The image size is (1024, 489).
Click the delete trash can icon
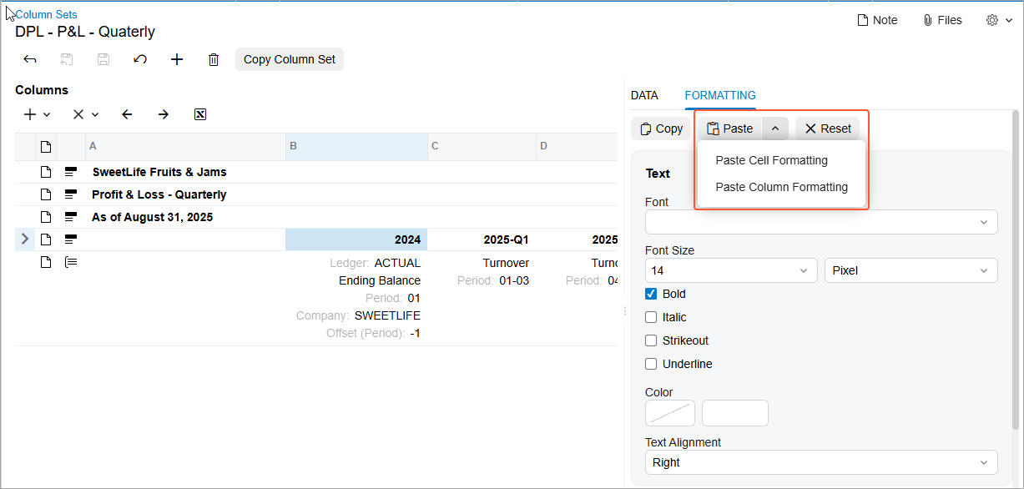tap(214, 59)
